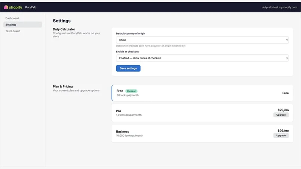Click the Business plan name
The image size is (301, 169).
(123, 132)
